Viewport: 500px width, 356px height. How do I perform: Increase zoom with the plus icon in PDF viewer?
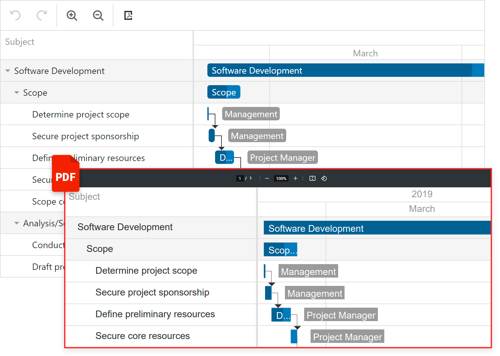click(296, 178)
